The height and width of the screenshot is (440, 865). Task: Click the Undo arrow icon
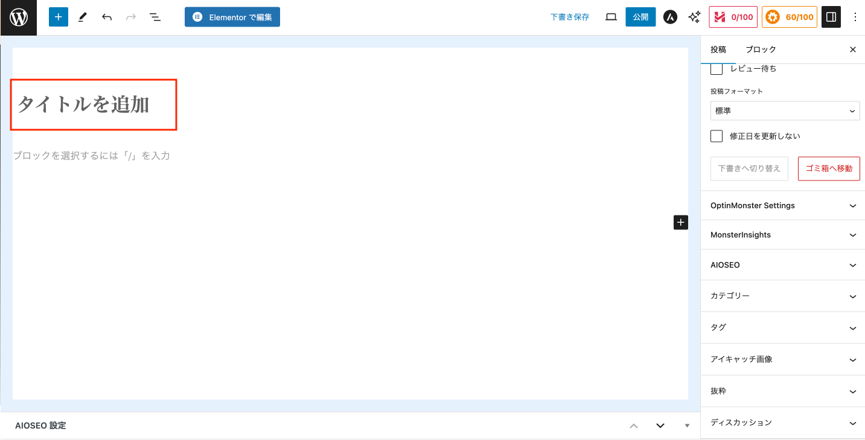(107, 18)
